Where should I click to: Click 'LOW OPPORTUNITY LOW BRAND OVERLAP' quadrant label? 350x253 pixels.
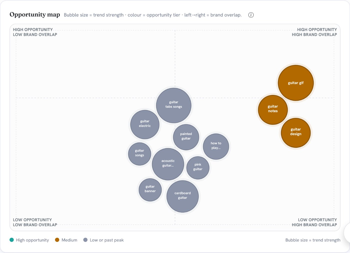point(35,222)
